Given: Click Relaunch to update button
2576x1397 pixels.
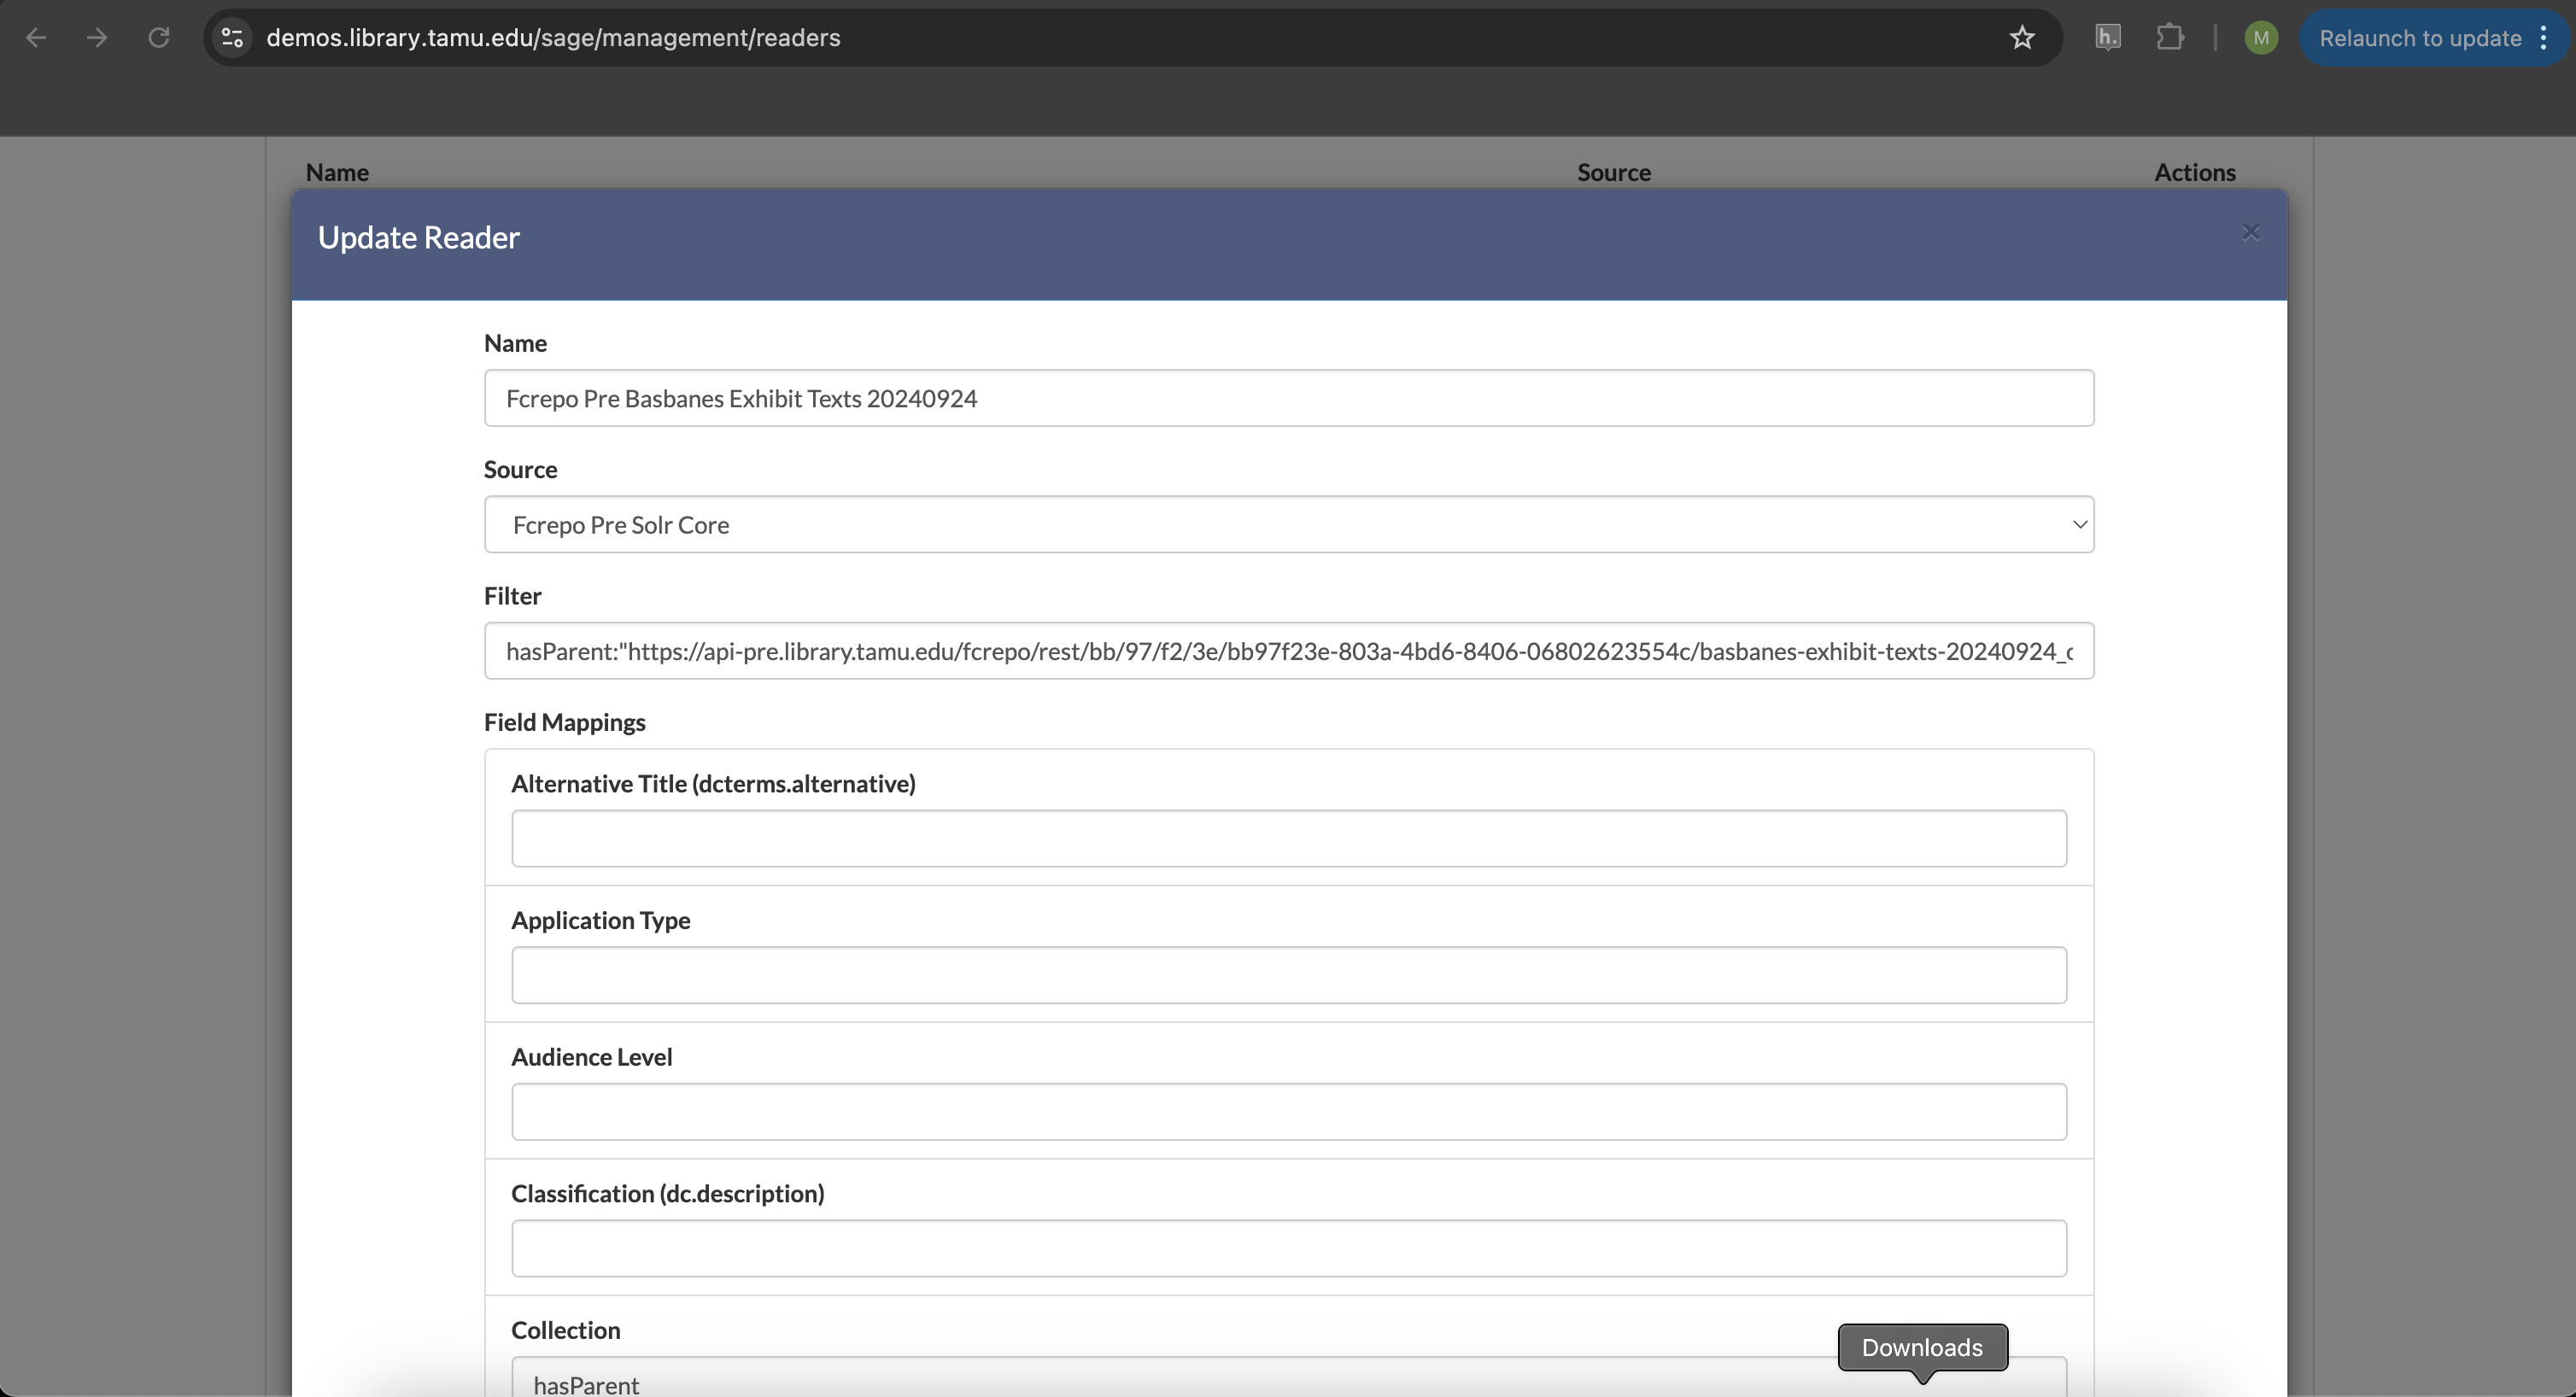Looking at the screenshot, I should tap(2420, 38).
